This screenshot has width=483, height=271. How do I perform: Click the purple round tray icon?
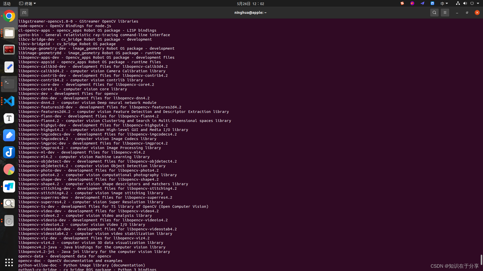412,4
